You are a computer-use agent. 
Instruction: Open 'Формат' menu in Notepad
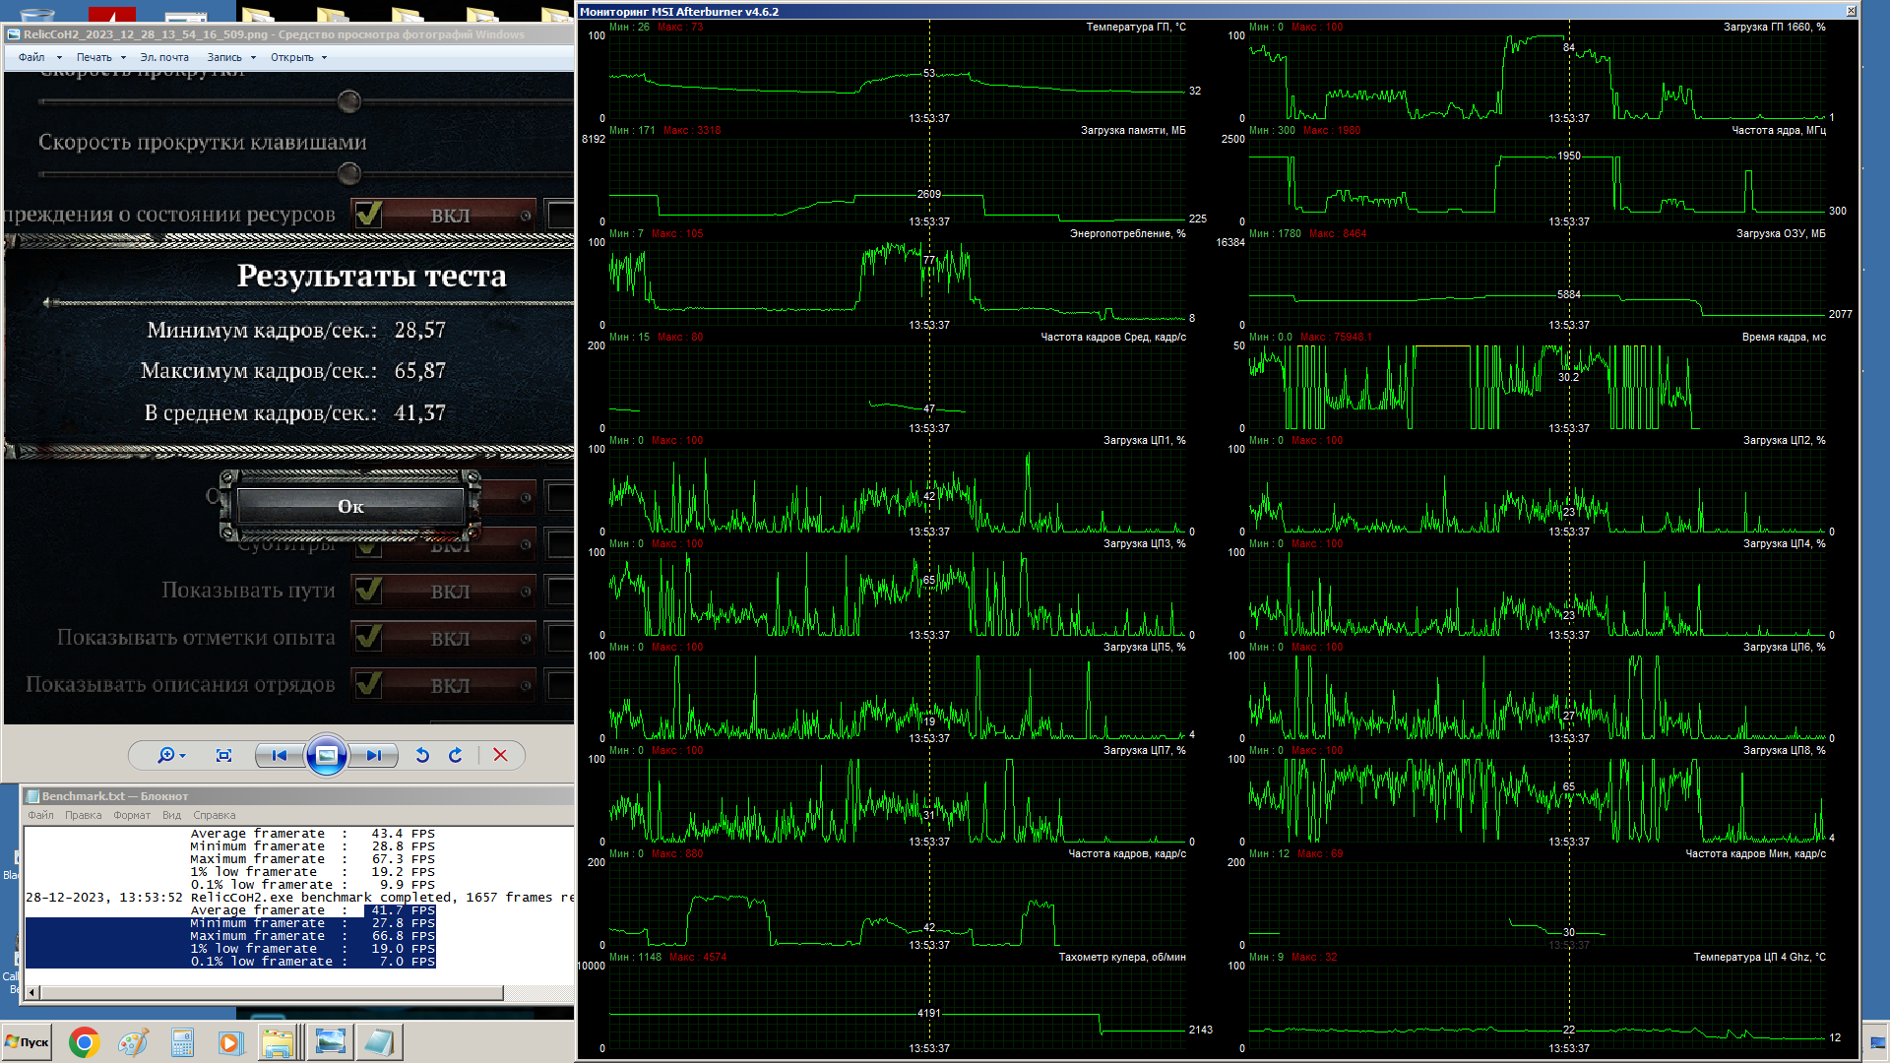point(131,815)
